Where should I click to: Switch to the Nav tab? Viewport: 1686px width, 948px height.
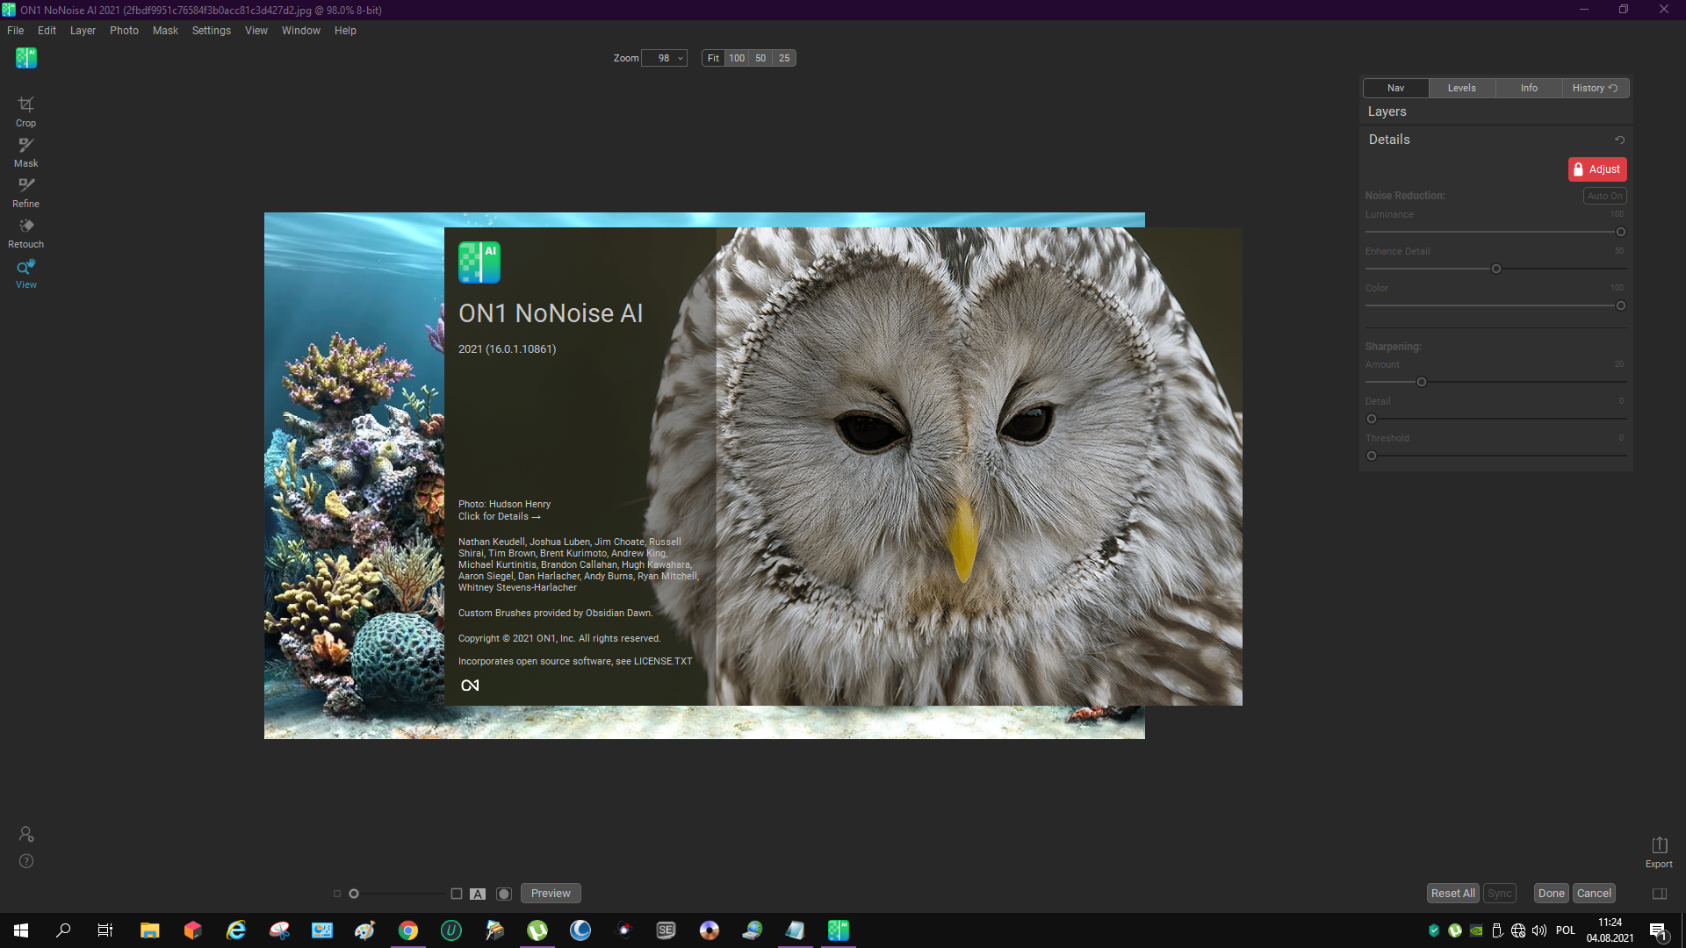tap(1396, 88)
